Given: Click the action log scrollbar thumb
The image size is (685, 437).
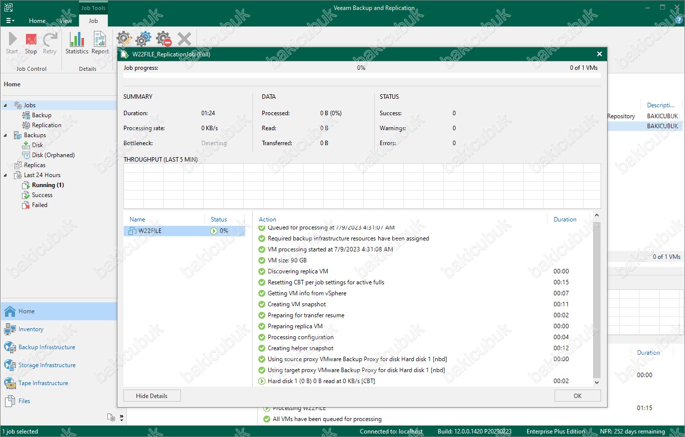Looking at the screenshot, I should [597, 300].
